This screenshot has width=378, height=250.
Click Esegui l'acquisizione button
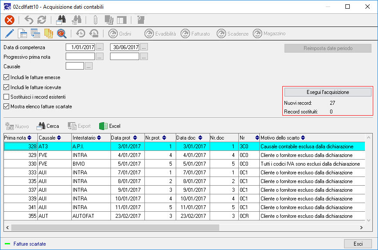click(328, 92)
